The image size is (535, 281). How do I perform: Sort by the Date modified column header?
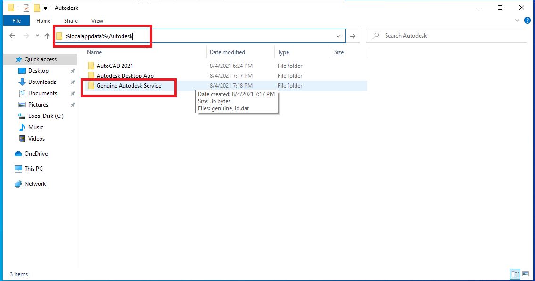228,52
